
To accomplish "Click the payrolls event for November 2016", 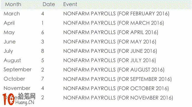I will [x=118, y=98].
